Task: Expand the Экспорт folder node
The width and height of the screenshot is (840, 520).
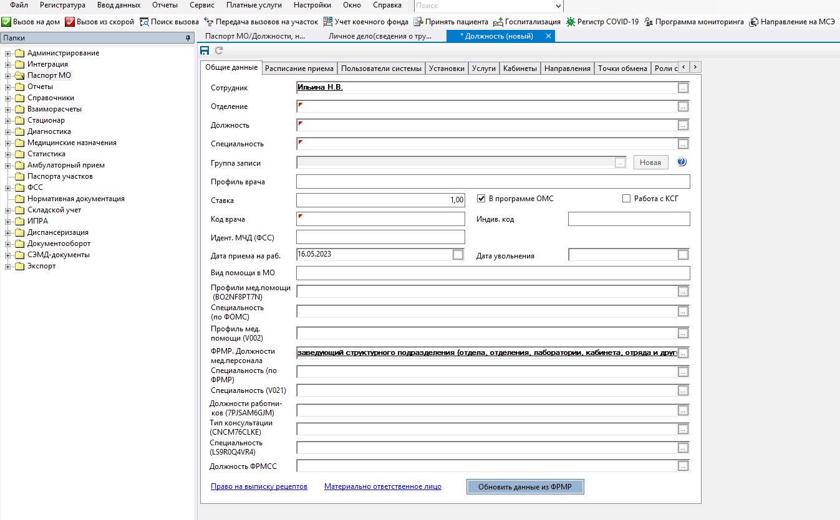Action: [8, 266]
